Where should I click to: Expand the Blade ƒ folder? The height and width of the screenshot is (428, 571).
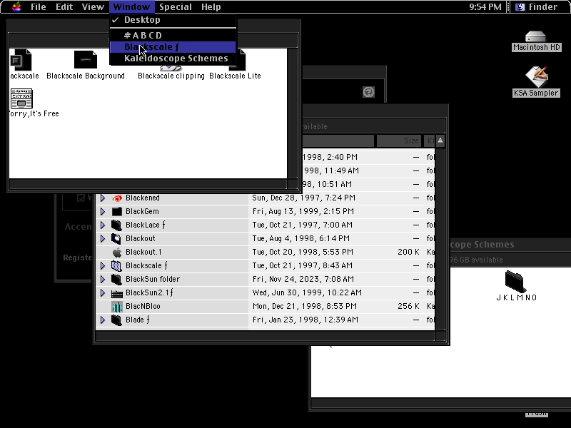103,320
